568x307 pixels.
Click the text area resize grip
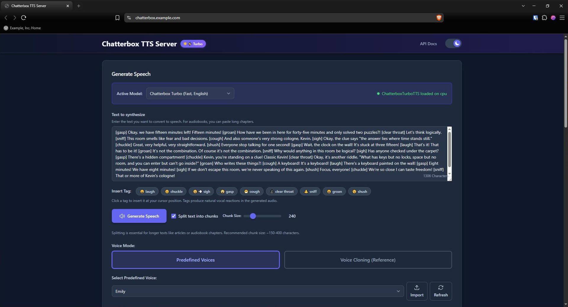(450, 179)
